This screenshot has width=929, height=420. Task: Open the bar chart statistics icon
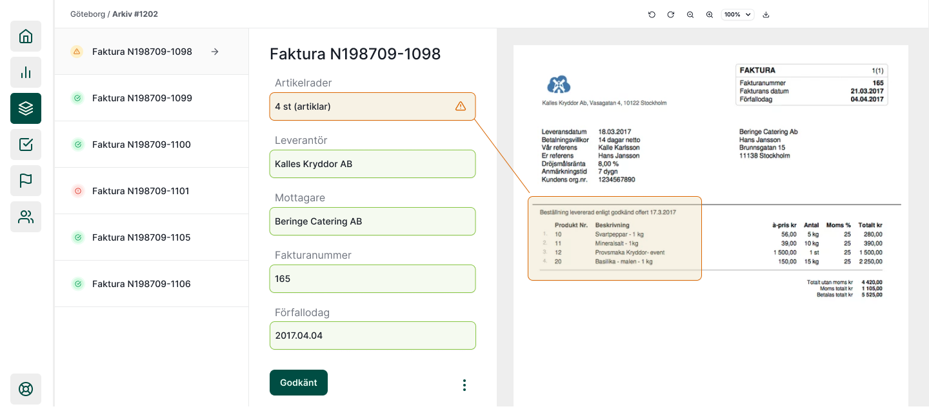click(x=26, y=72)
